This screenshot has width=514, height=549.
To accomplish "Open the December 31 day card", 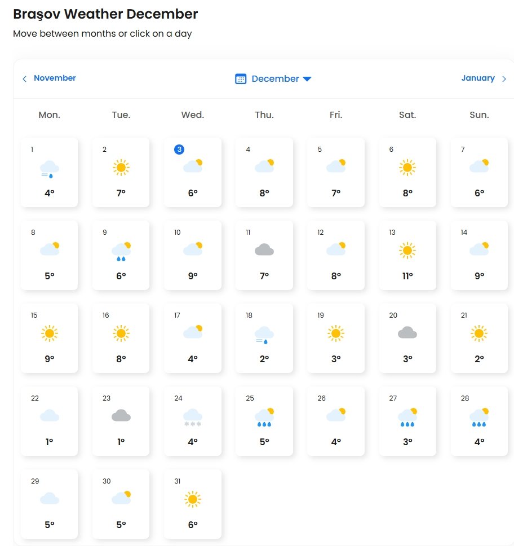I will [193, 504].
